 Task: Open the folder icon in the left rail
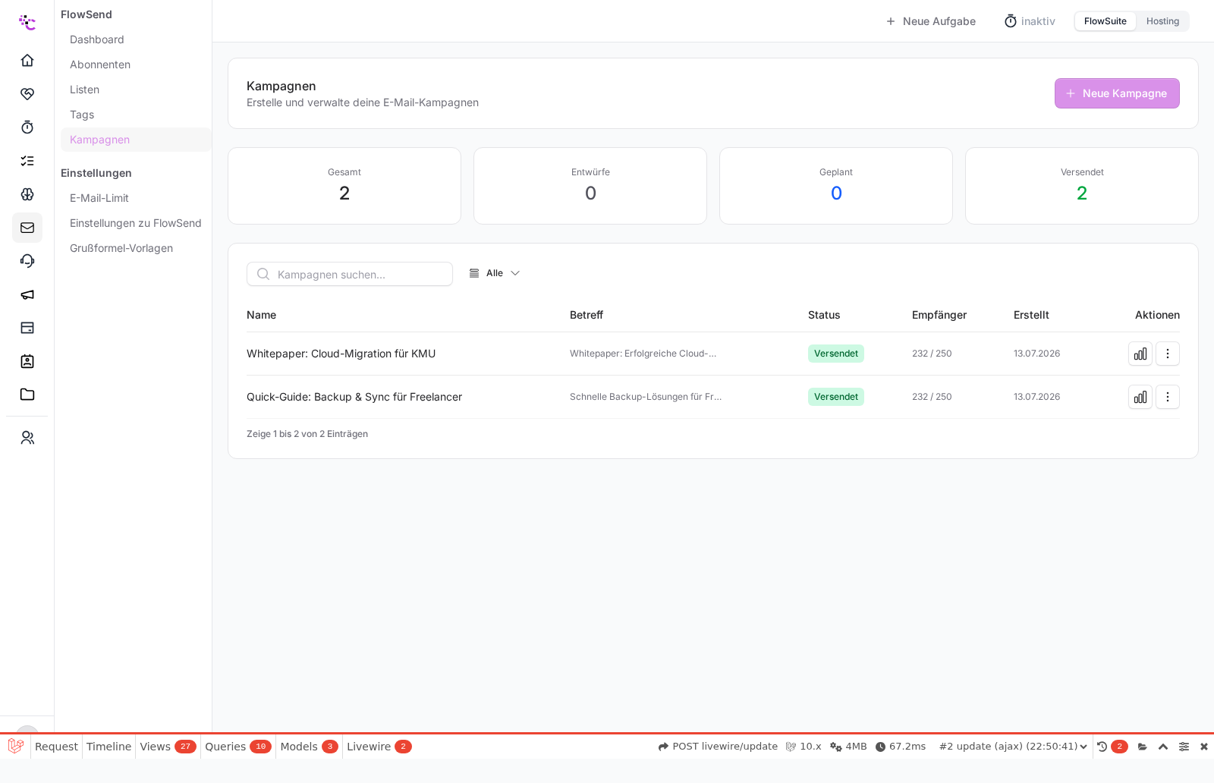[27, 395]
